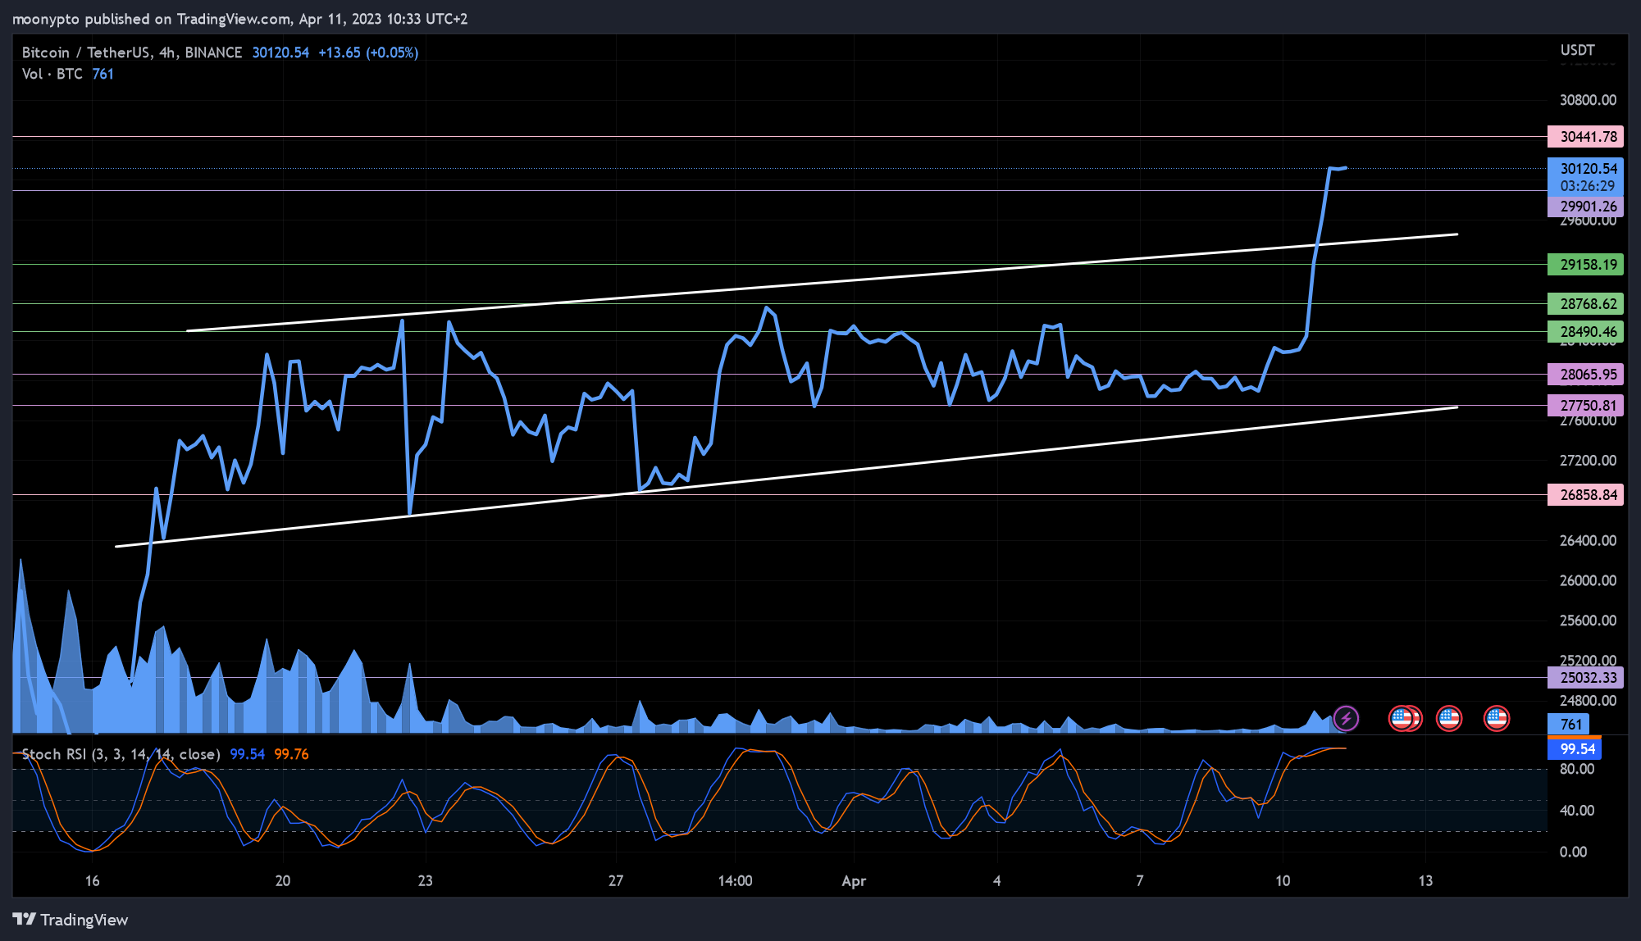Click the 80.00 Stoch RSI axis tick
Viewport: 1641px width, 941px height.
tap(1576, 770)
